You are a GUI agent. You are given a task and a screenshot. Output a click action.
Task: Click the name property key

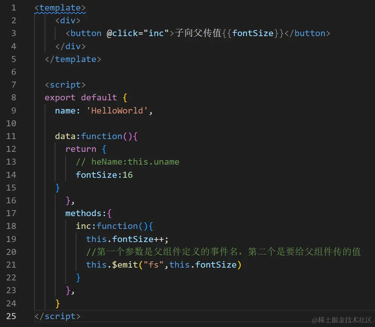[x=65, y=111]
